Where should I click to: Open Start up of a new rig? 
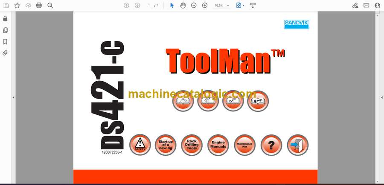(x=166, y=145)
